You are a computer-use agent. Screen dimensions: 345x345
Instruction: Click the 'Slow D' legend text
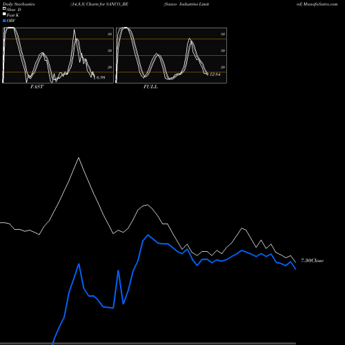pyautogui.click(x=14, y=10)
